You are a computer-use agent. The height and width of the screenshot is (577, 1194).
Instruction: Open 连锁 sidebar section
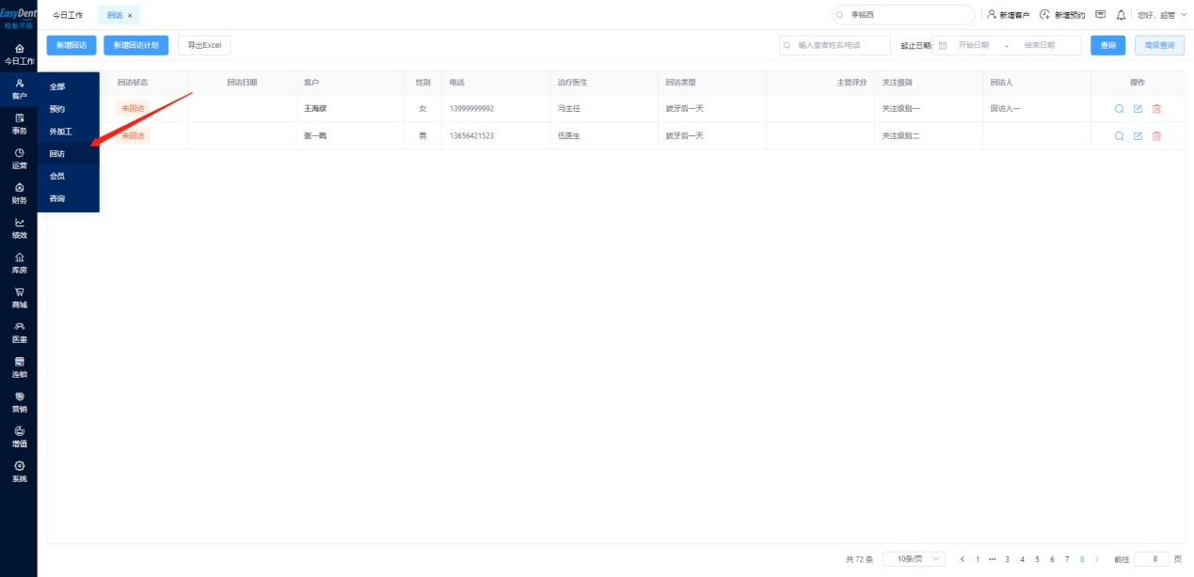19,367
